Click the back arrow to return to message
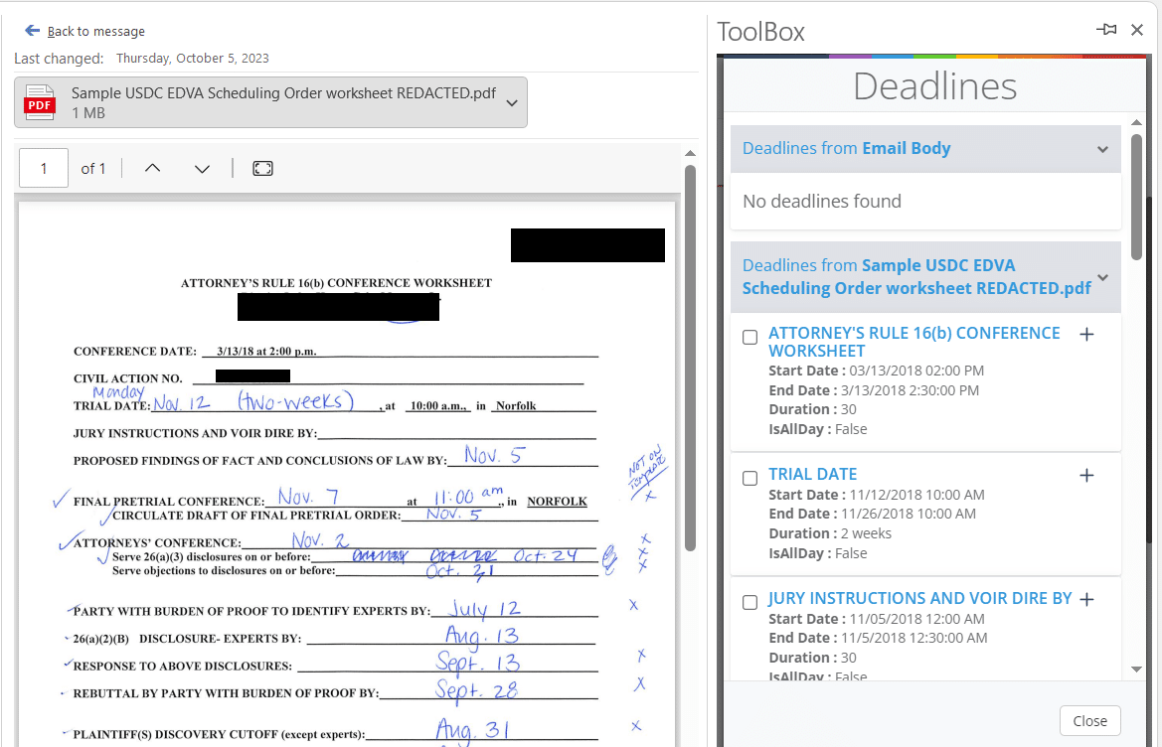Screen dimensions: 1162x747 (32, 31)
